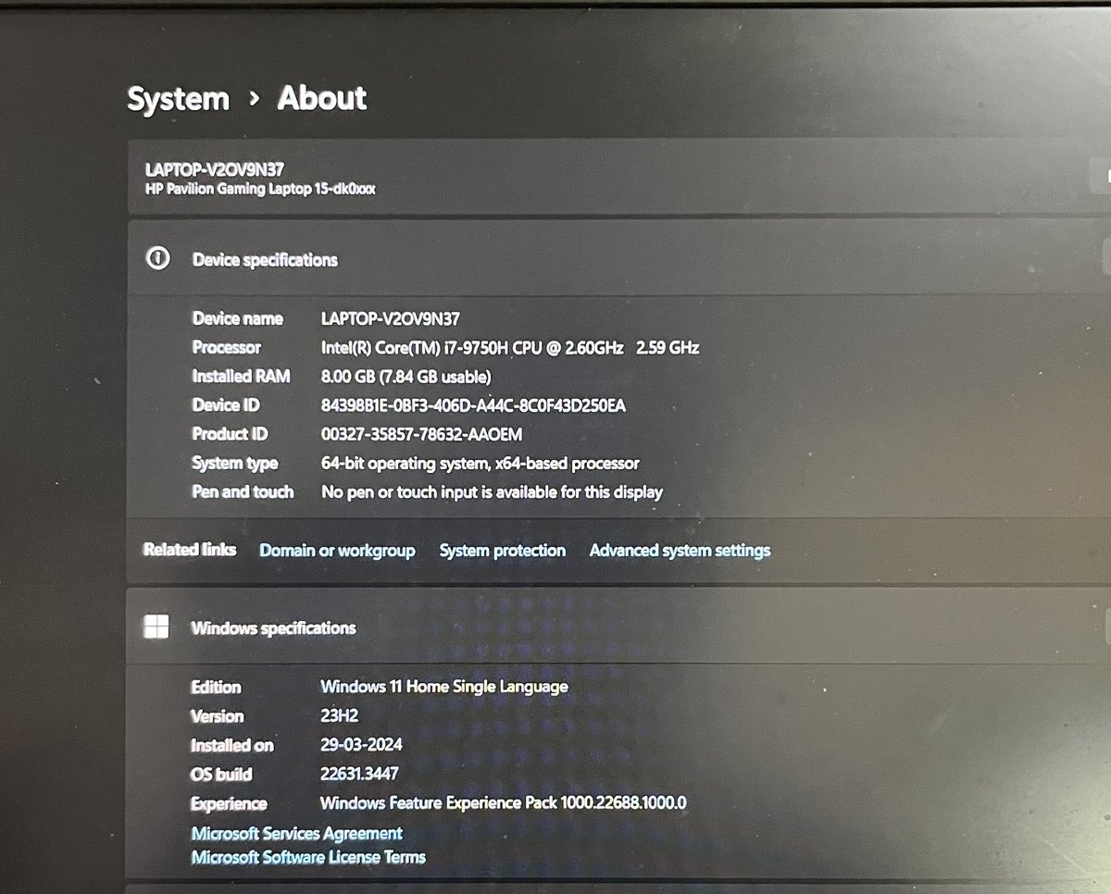Select the Device name value LAPTOP-V2OV9N37
The height and width of the screenshot is (894, 1111).
(x=390, y=318)
